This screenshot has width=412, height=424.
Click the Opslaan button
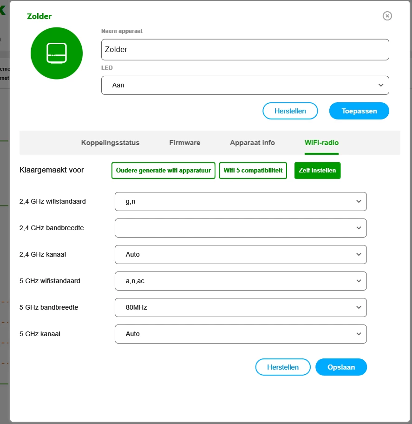point(341,367)
